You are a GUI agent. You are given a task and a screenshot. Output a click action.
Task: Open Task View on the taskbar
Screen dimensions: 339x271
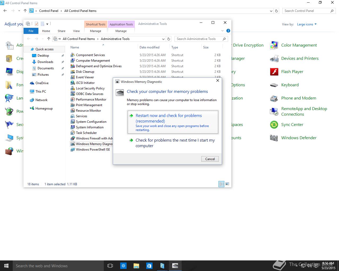[x=110, y=266]
